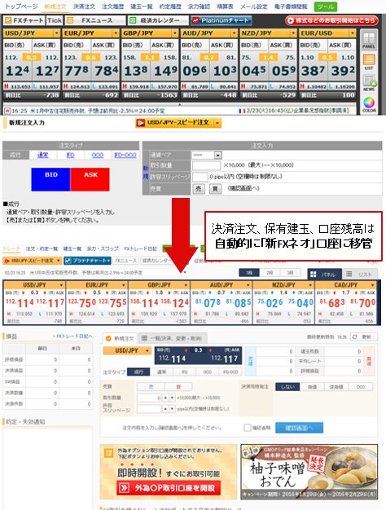This screenshot has width=386, height=510.
Task: Open FXトレード日記へ link in 損益 panel
Action: 73,336
